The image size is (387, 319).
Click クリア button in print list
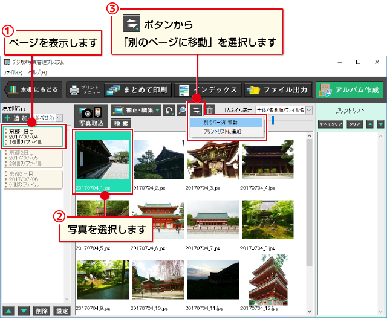[x=355, y=124]
